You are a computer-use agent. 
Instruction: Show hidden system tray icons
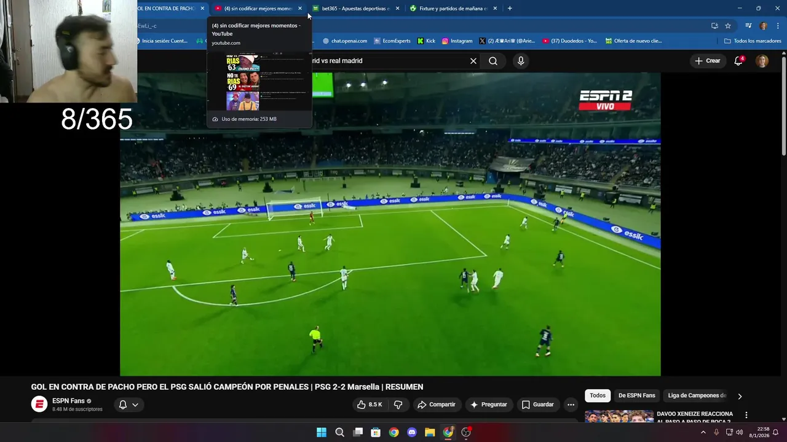coord(703,432)
